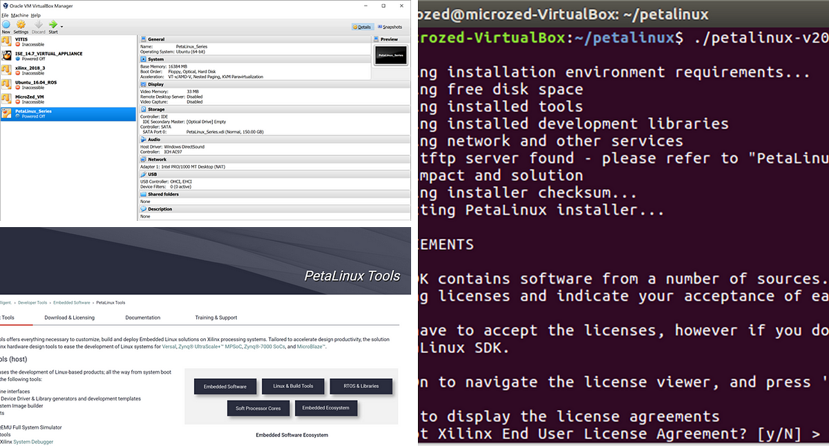Click the USB section icon
Image resolution: width=829 pixels, height=446 pixels.
(x=143, y=174)
